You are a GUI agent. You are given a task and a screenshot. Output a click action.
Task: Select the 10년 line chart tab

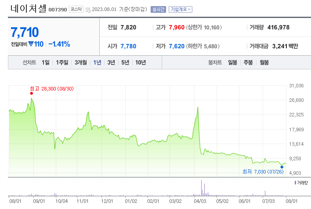(x=141, y=62)
